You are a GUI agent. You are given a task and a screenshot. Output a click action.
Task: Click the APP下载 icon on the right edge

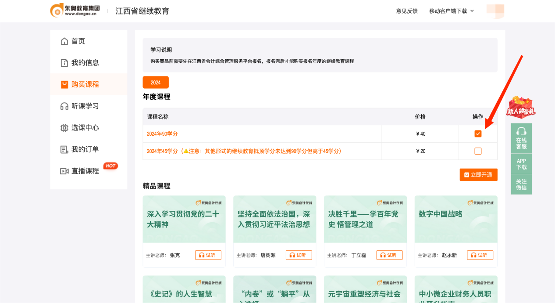click(x=521, y=163)
